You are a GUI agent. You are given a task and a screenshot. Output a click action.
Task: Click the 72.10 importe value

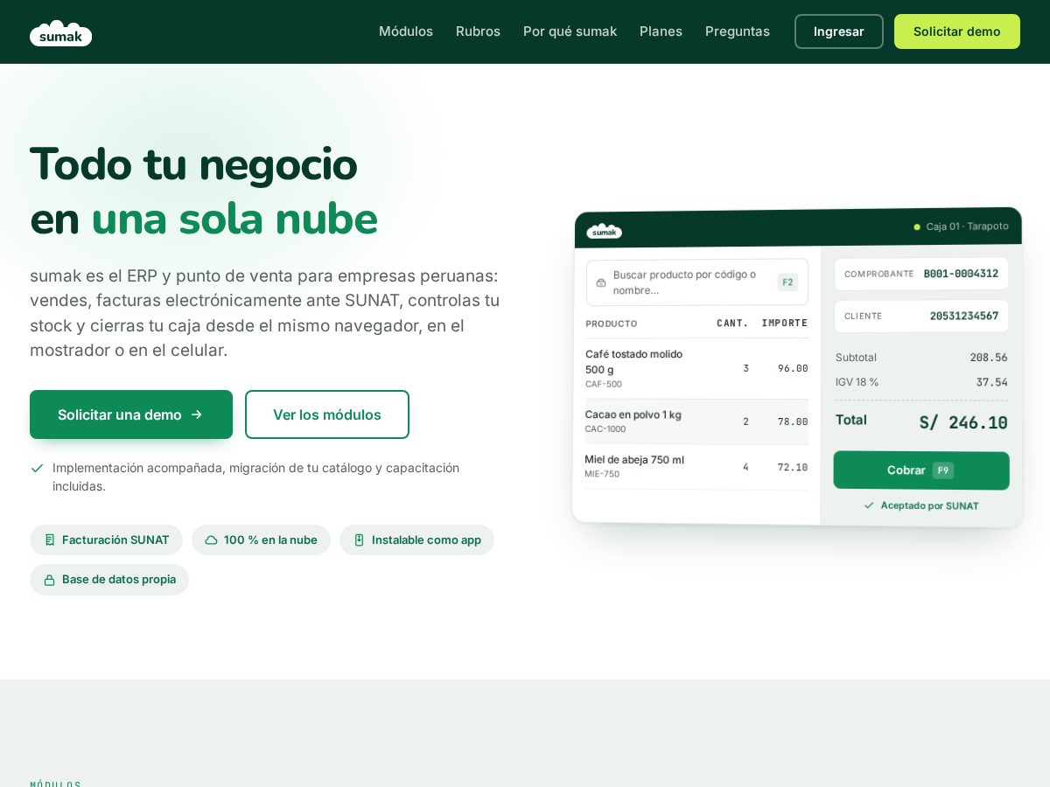coord(793,467)
